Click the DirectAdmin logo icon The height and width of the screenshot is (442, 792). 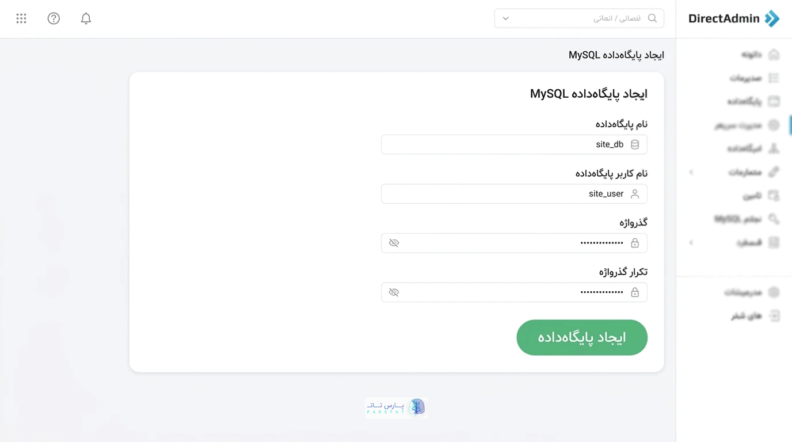[x=772, y=18]
